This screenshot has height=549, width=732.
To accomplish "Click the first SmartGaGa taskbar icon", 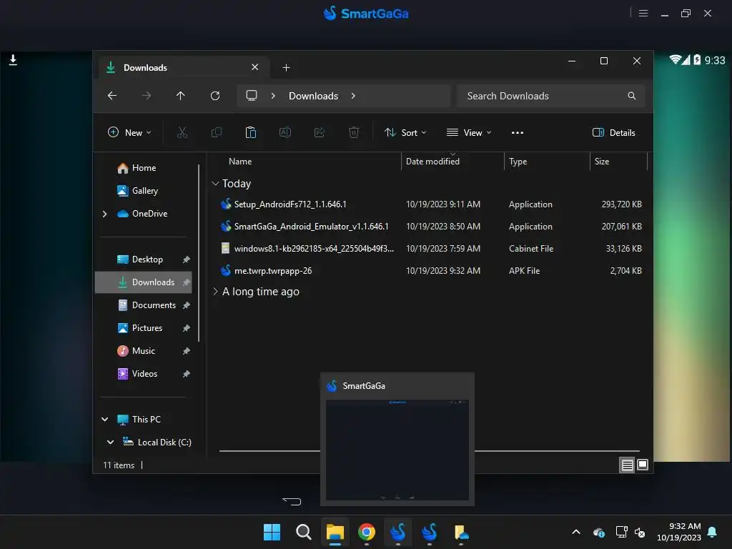I will 397,532.
